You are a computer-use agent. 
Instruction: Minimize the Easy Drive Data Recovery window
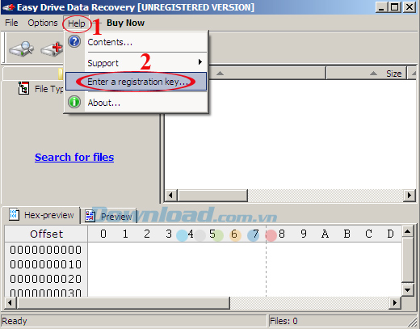[x=381, y=7]
